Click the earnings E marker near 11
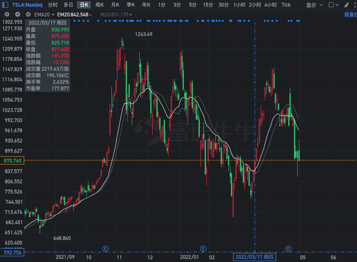 coord(105,249)
